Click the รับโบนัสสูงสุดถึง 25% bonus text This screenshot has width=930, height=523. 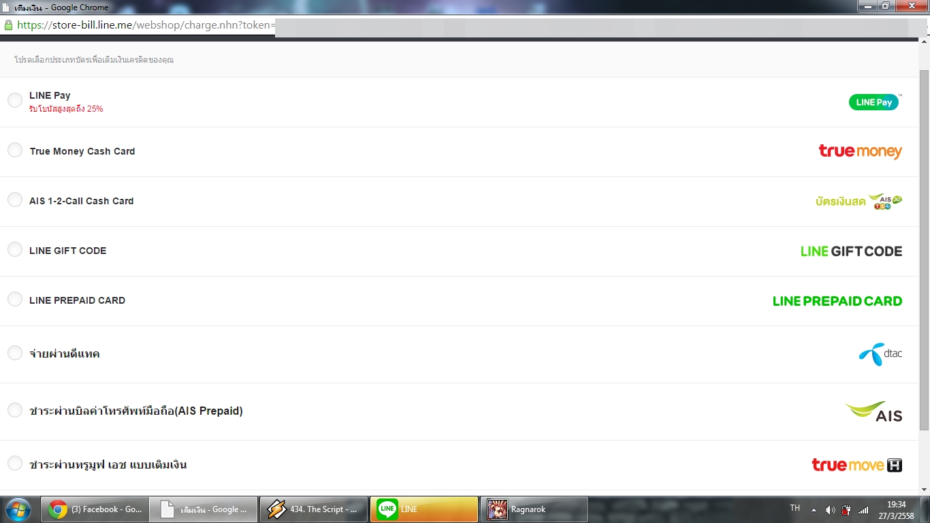tap(66, 109)
